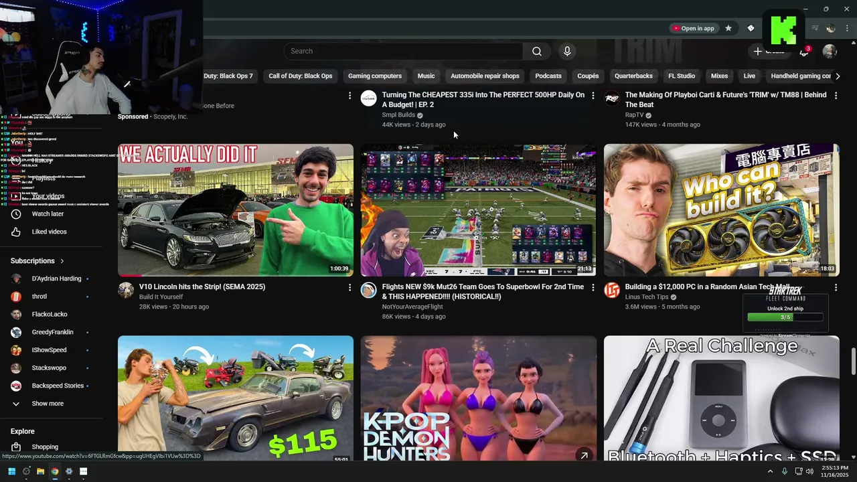The width and height of the screenshot is (857, 482).
Task: Open options menu for sponsored Scopely ad
Action: pos(349,96)
